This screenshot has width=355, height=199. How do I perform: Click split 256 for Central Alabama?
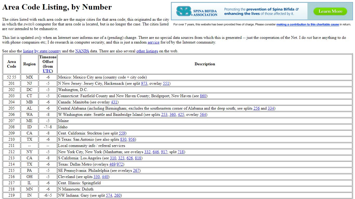[256, 108]
